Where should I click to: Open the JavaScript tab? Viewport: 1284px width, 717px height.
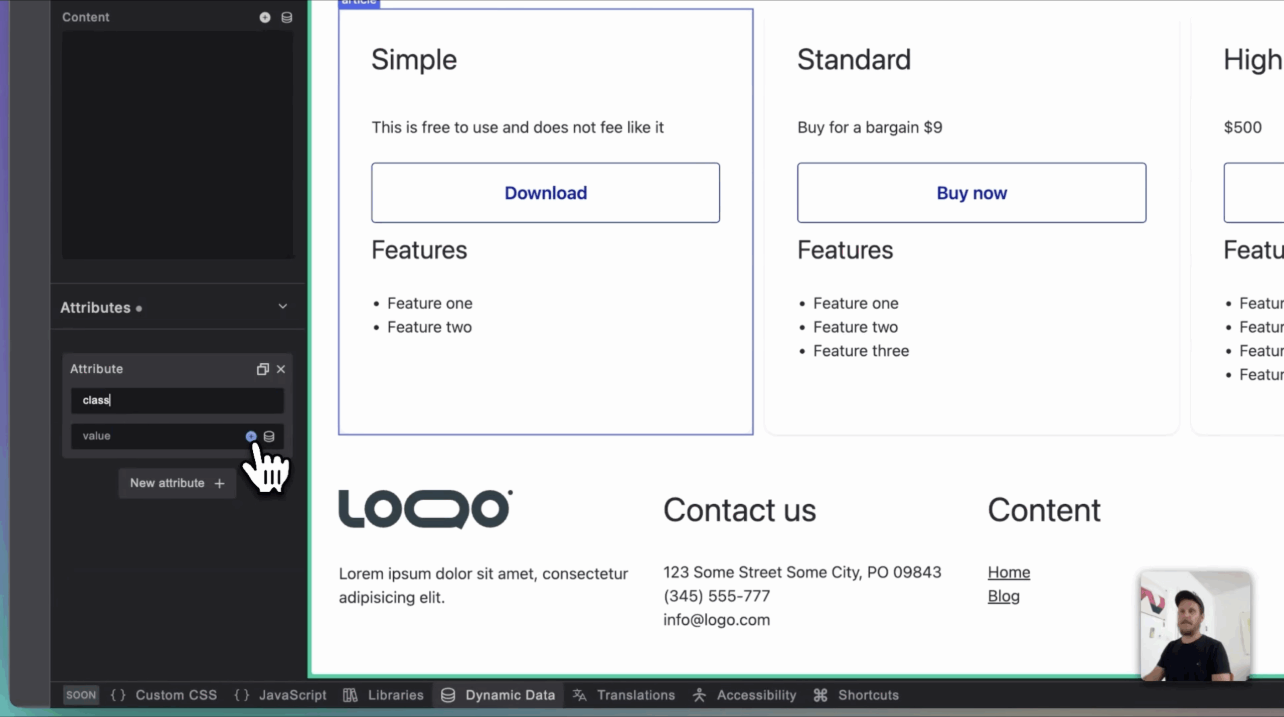coord(280,695)
